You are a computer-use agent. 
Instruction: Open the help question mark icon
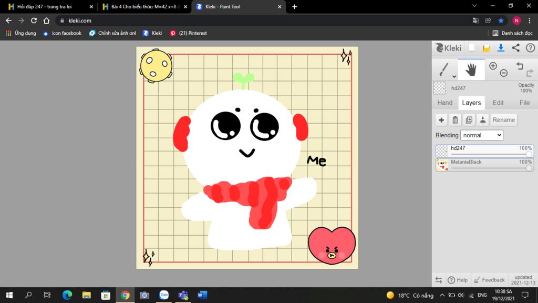coord(530,48)
